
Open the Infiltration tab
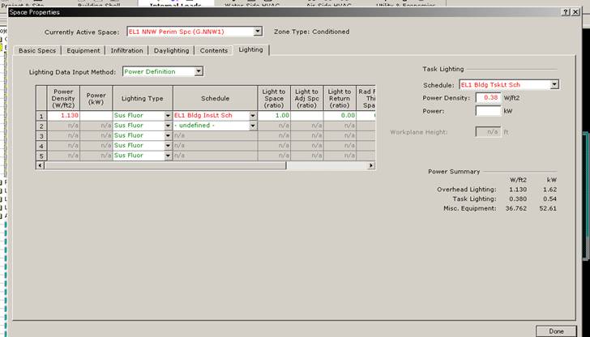click(x=128, y=50)
